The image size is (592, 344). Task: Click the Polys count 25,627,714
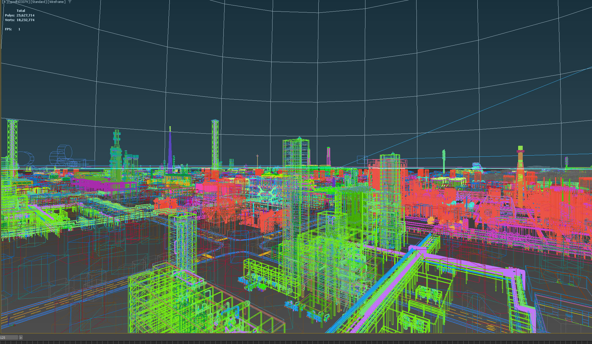click(x=25, y=15)
